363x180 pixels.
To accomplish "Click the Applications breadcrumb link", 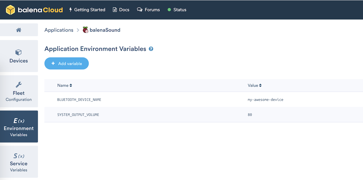I will (x=59, y=30).
